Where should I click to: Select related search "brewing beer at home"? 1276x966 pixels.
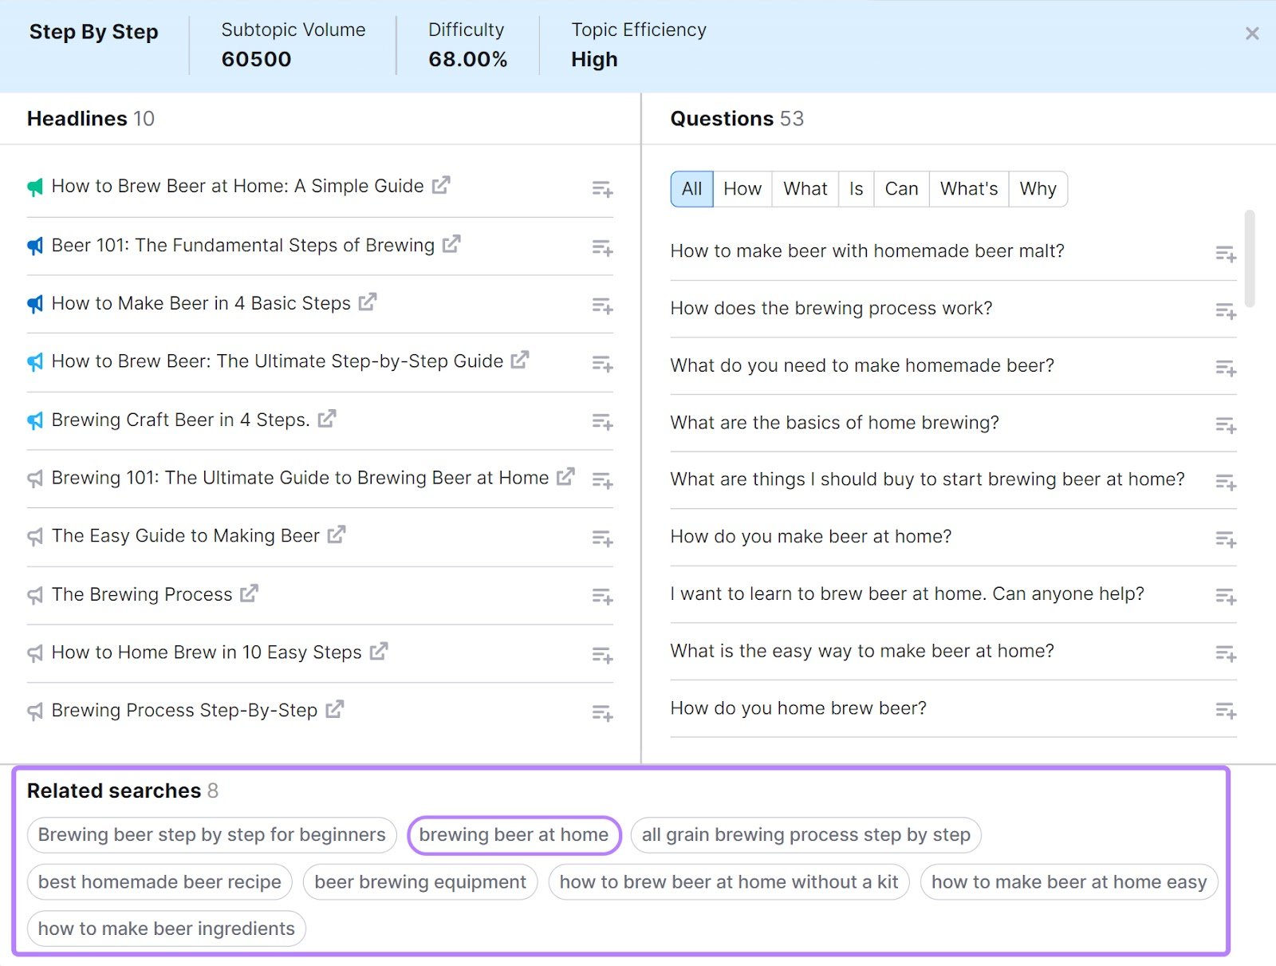pos(513,834)
